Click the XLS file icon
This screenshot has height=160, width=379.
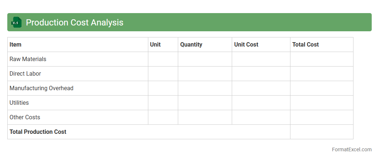16,22
